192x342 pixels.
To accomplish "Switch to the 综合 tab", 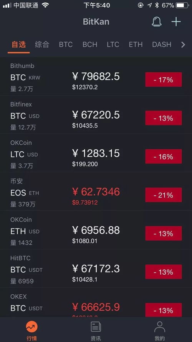I will (x=42, y=45).
